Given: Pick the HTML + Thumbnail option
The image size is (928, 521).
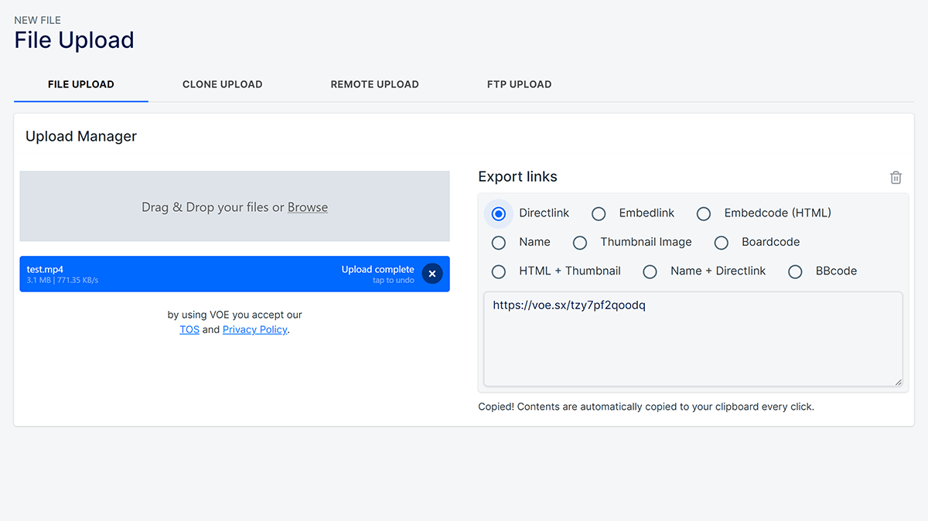Looking at the screenshot, I should click(x=499, y=271).
